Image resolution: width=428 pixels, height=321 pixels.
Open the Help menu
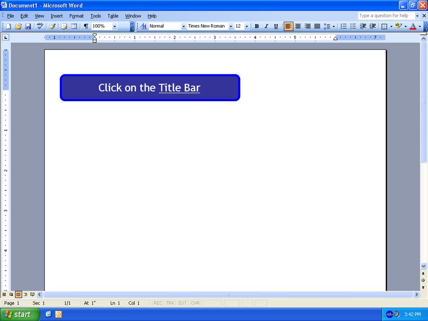tap(152, 16)
